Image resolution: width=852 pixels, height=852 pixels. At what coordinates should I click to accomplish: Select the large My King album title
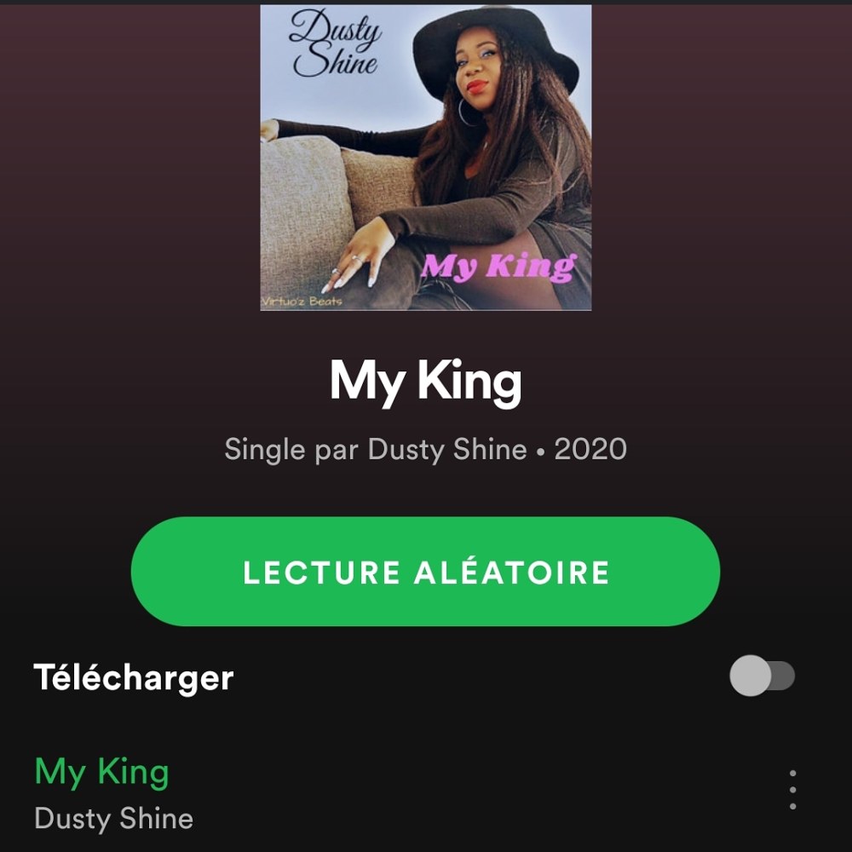pos(425,382)
